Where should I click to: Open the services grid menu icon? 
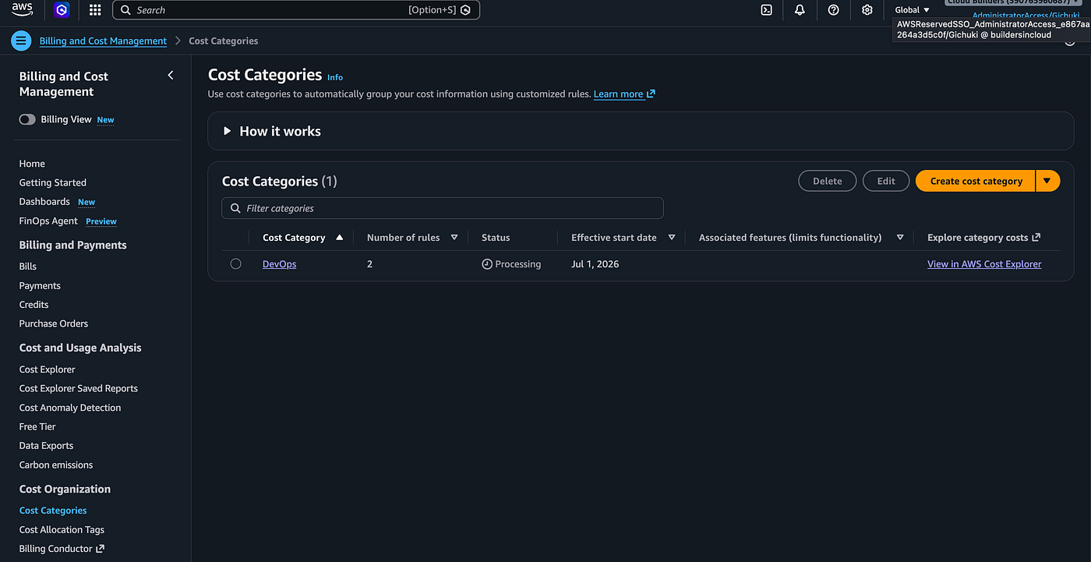point(95,10)
